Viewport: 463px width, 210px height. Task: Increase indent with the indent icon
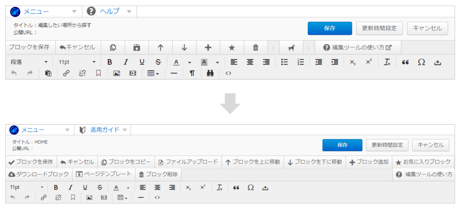pyautogui.click(x=335, y=62)
